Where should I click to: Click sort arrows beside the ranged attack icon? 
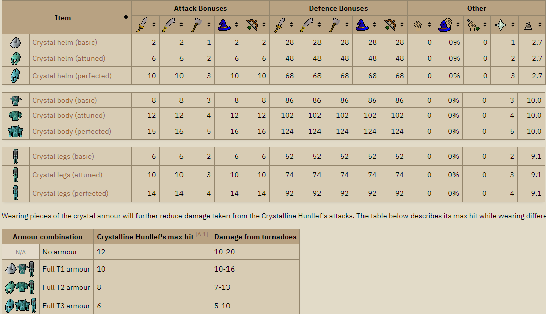[264, 25]
